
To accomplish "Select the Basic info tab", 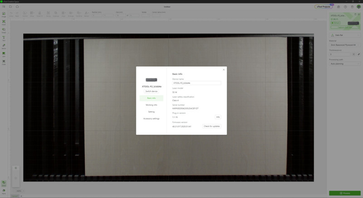I will coord(151,98).
